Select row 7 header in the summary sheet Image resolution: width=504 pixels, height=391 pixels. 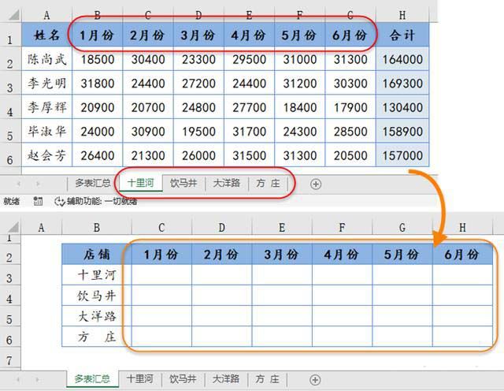(9, 359)
